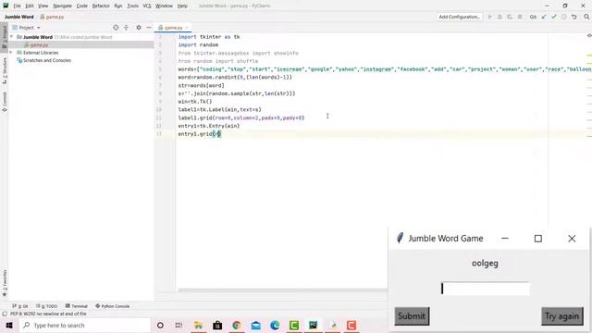The image size is (592, 333).
Task: Open the TODO tool window tab
Action: pos(47,306)
